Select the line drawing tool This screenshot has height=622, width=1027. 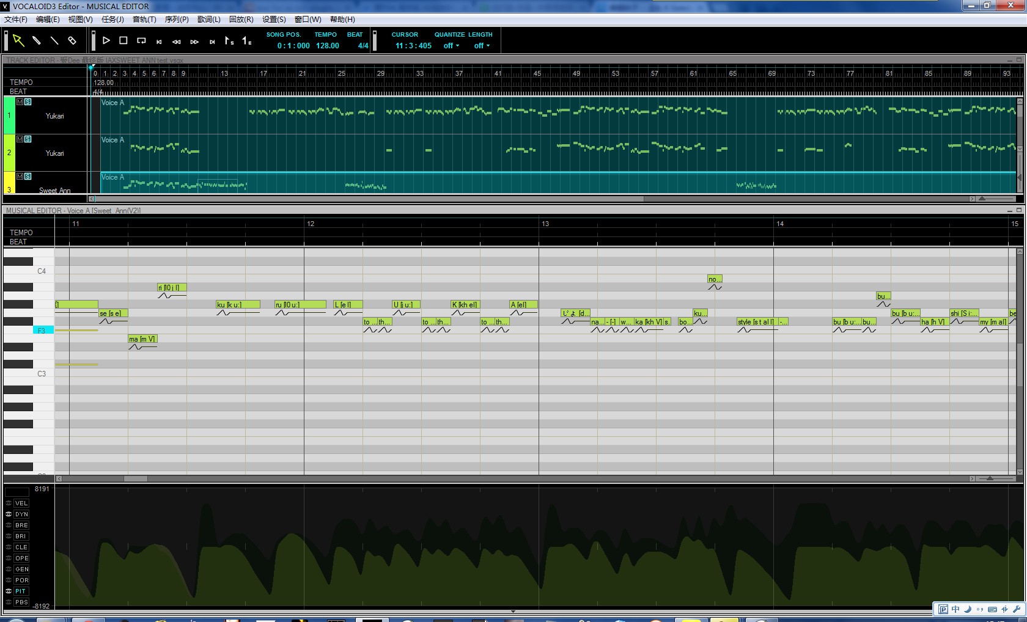click(x=54, y=41)
